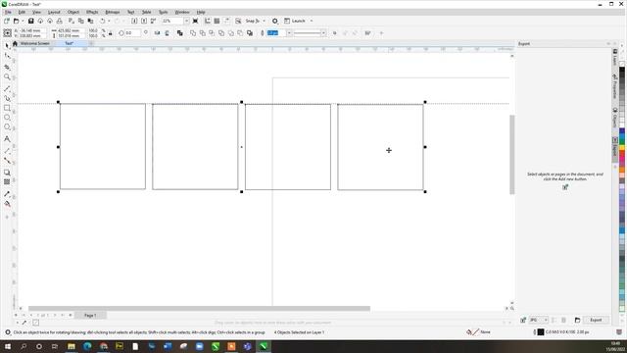Click the 4 Objects Selected on Layer 1 text
This screenshot has width=627, height=353.
coord(299,332)
